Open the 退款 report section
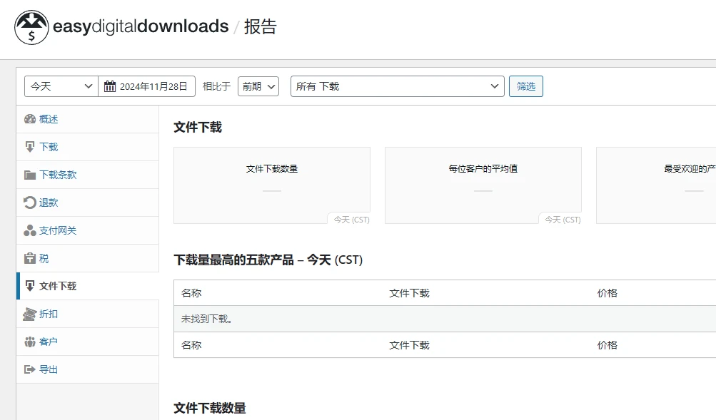 (49, 203)
